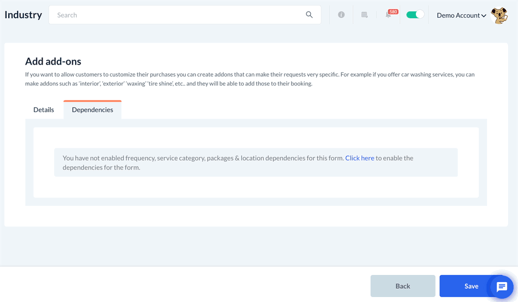The height and width of the screenshot is (302, 518).
Task: Save the add-on
Action: pyautogui.click(x=471, y=286)
